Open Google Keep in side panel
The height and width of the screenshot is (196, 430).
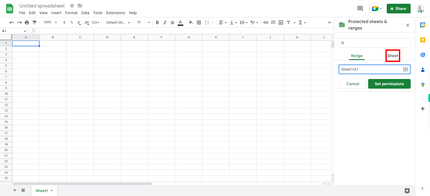pos(423,40)
